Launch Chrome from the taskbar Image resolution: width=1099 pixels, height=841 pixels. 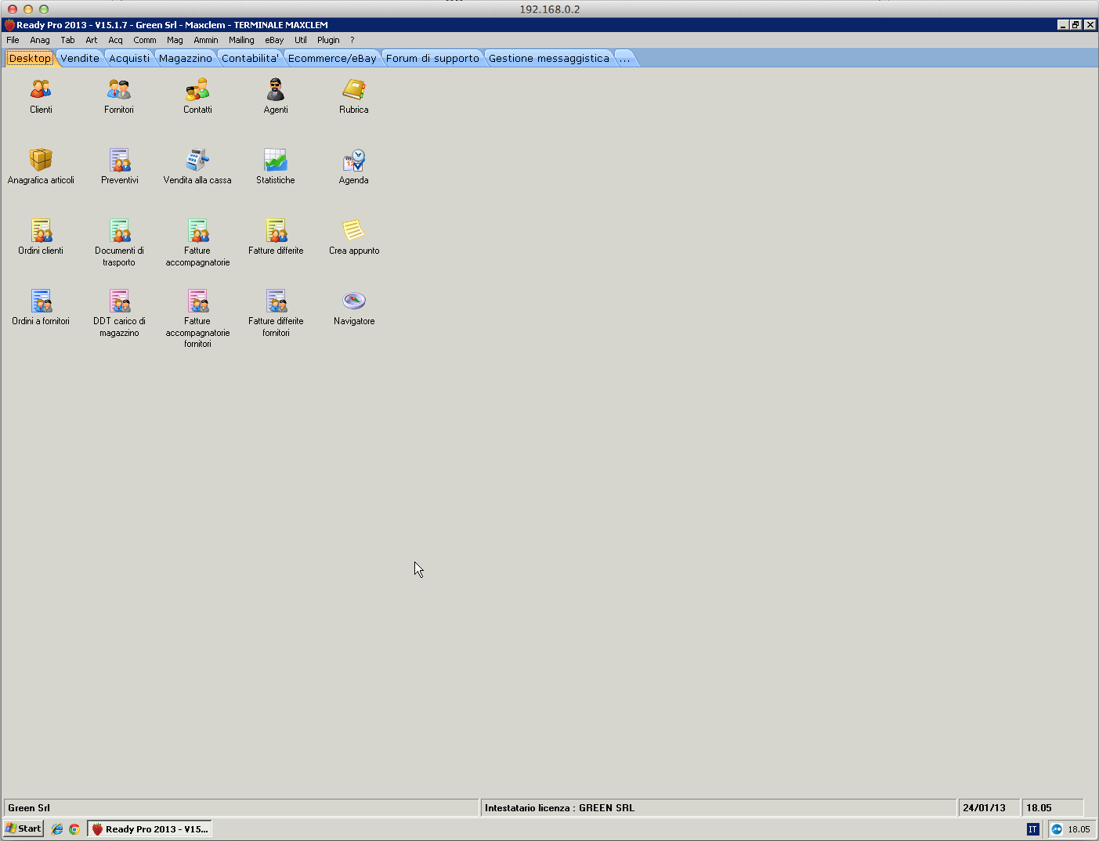pyautogui.click(x=74, y=829)
